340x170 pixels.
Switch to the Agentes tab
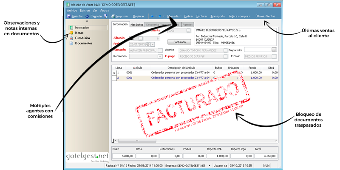pos(187,25)
